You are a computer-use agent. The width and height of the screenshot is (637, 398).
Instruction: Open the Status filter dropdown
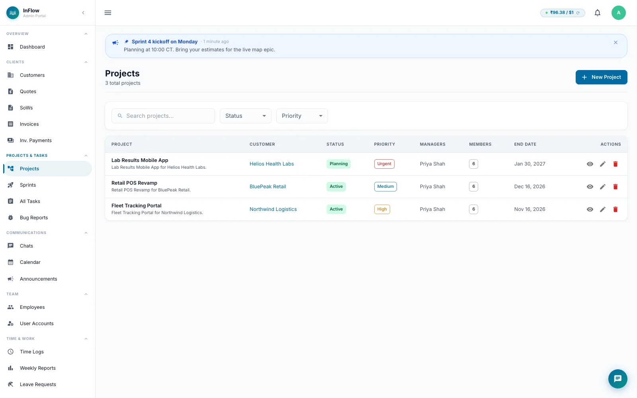(x=246, y=116)
